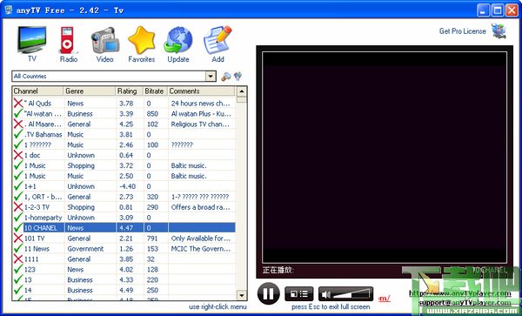
Task: Show Favorites star list
Action: pos(142,44)
